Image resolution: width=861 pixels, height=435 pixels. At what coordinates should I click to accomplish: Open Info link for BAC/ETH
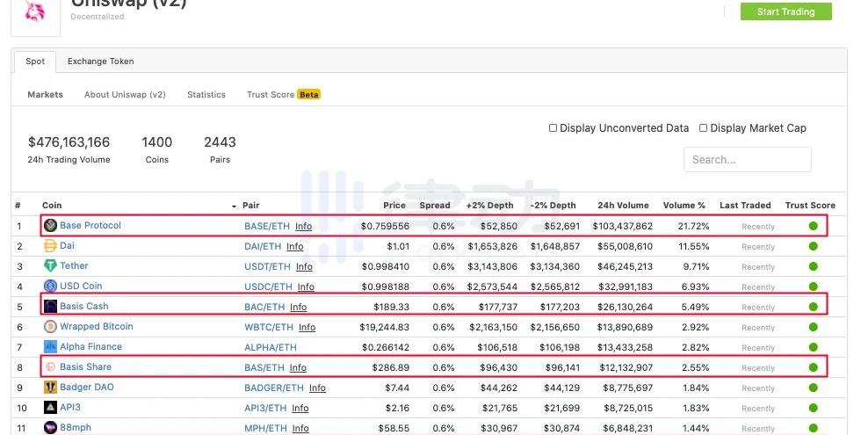298,307
